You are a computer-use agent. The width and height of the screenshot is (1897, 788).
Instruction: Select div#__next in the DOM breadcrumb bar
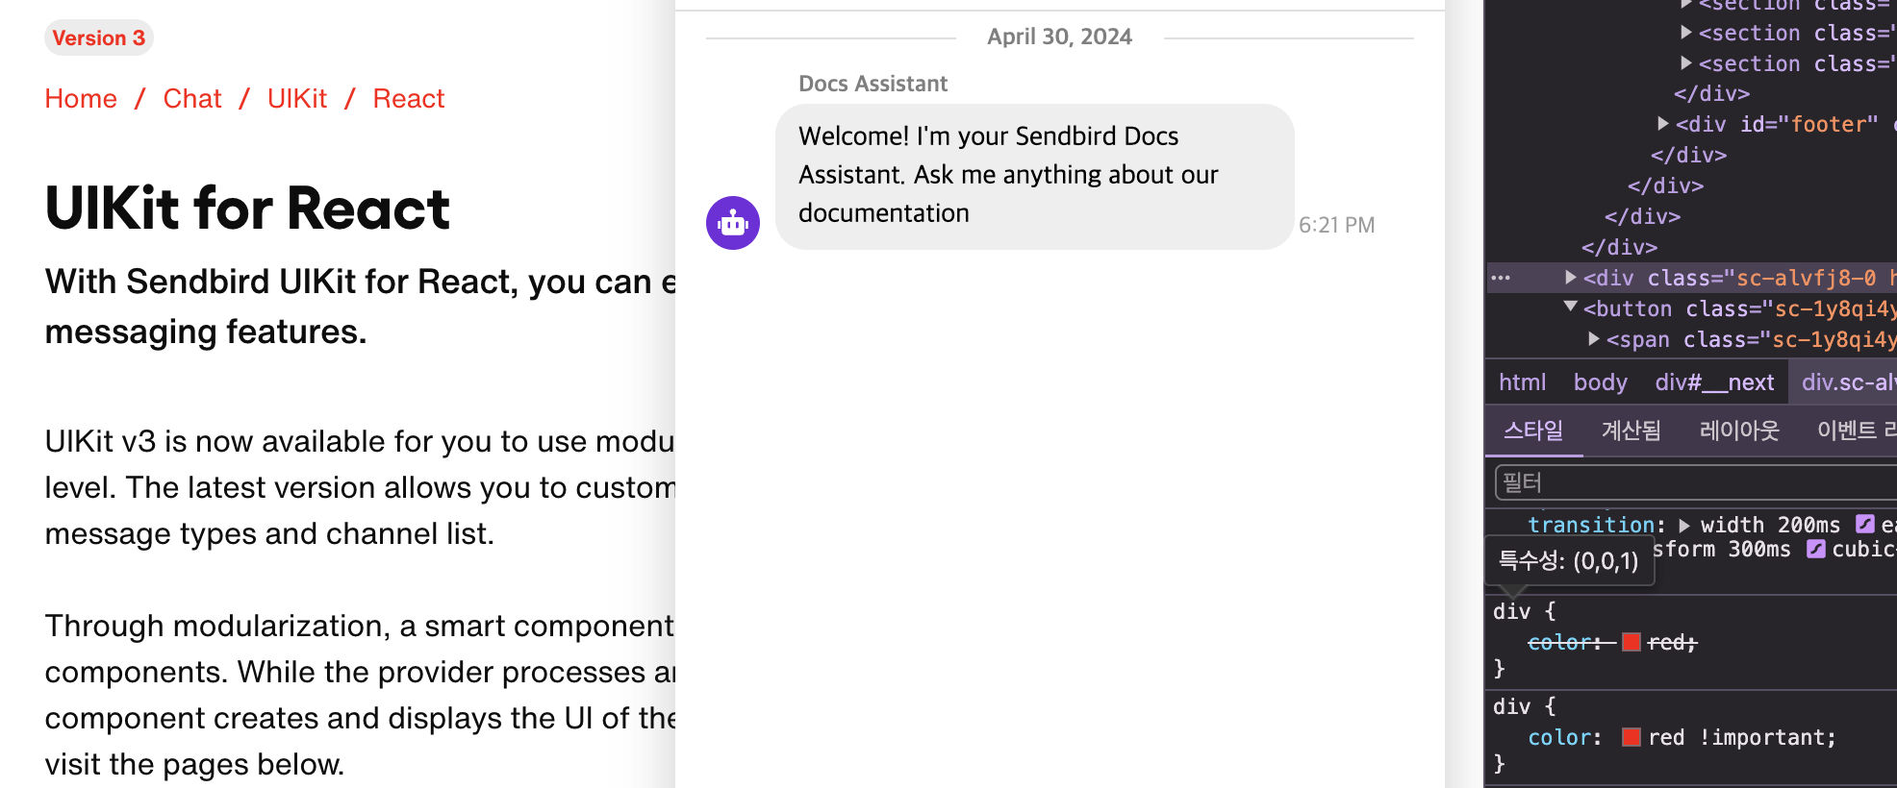tap(1714, 382)
